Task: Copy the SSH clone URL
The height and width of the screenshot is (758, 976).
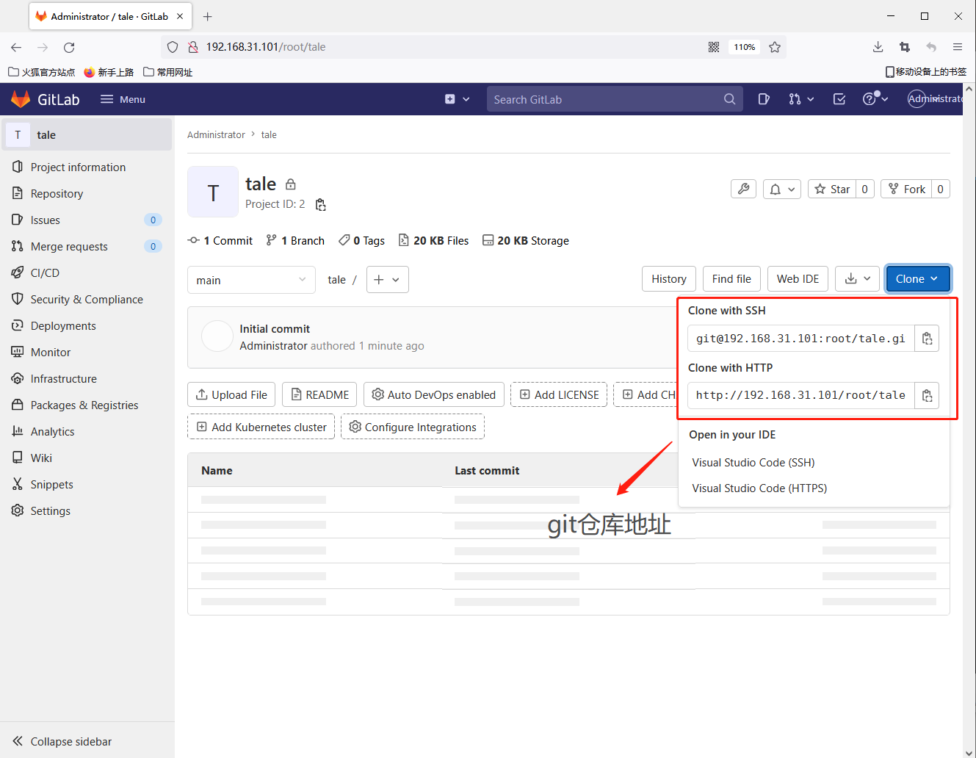Action: [927, 339]
